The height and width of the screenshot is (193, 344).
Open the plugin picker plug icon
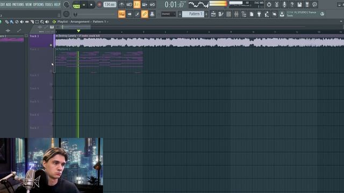point(259,14)
